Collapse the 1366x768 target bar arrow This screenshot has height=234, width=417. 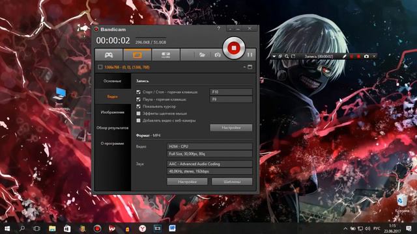click(244, 67)
